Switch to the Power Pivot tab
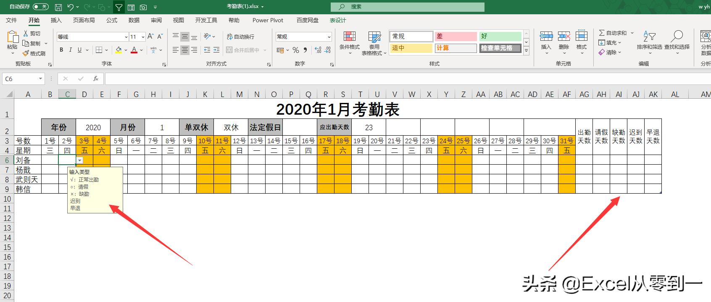The image size is (711, 302). click(268, 20)
